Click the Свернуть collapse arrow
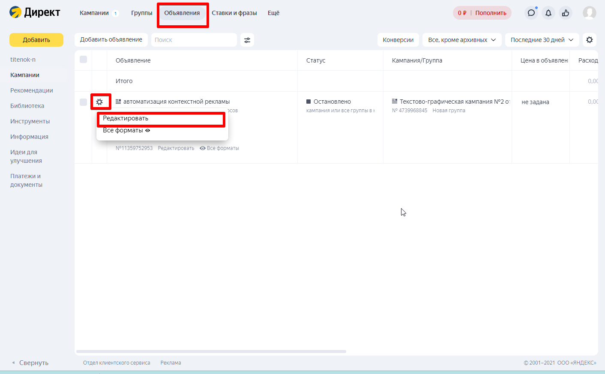605x374 pixels. (x=13, y=362)
